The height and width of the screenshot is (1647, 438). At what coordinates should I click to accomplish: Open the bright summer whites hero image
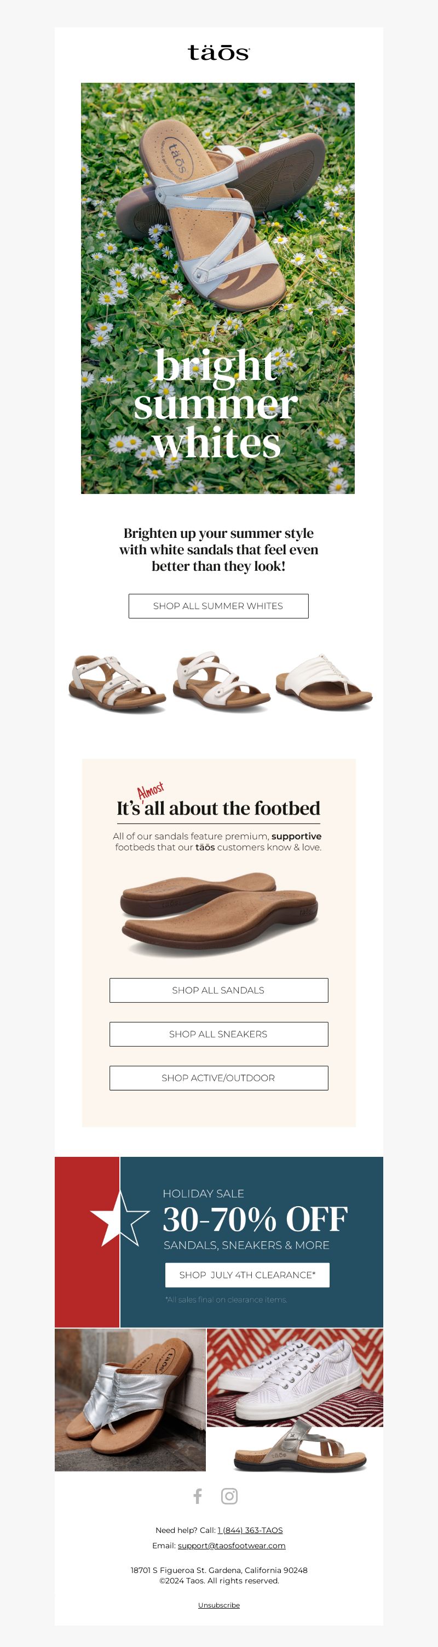(x=218, y=288)
